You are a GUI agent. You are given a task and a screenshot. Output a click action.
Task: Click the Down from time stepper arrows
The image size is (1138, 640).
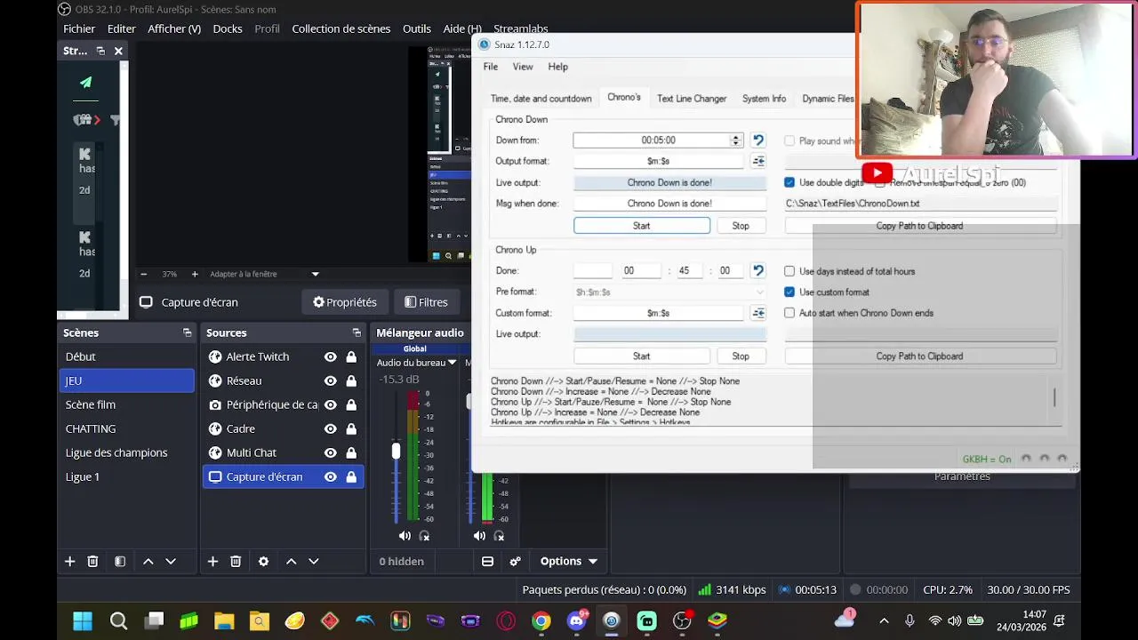coord(735,140)
